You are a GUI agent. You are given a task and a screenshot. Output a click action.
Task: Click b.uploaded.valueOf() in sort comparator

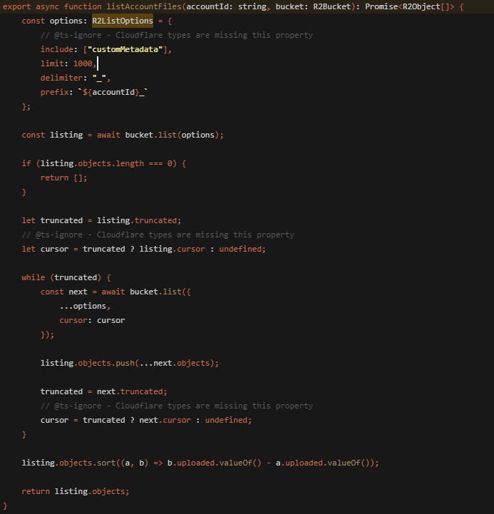click(x=215, y=463)
